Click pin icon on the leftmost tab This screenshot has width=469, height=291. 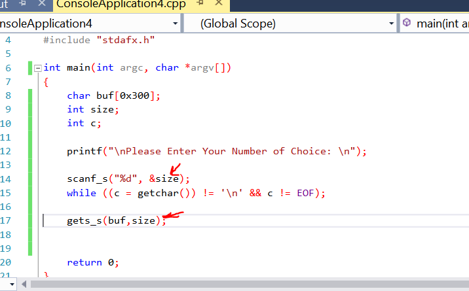pos(21,4)
